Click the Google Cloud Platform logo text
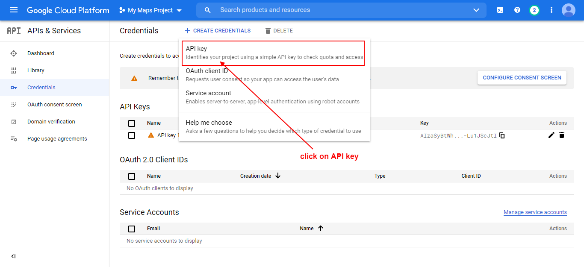This screenshot has width=584, height=267. click(x=68, y=10)
